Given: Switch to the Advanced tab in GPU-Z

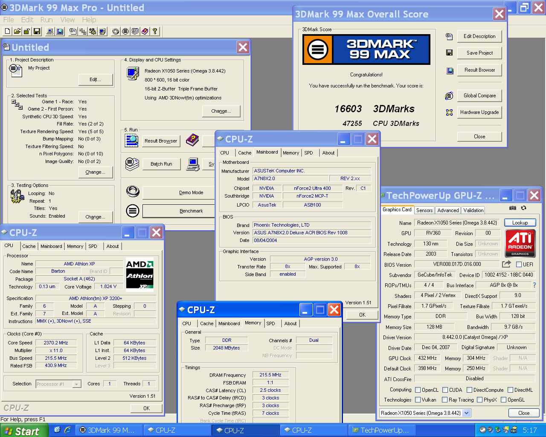Looking at the screenshot, I should click(448, 210).
